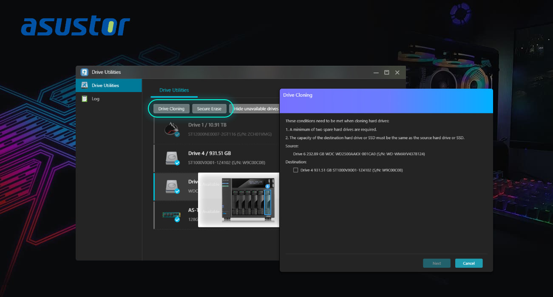Select the "Drive 4 / 931.51 GB" title
Viewport: 553px width, 297px height.
[210, 153]
